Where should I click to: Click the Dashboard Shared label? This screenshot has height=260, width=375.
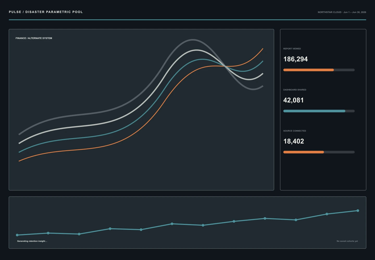(295, 90)
